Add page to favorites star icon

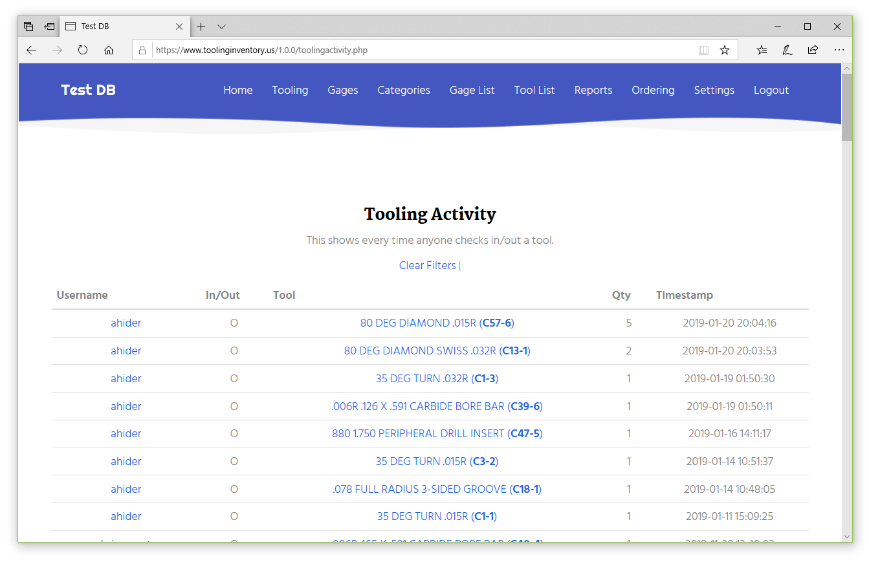pyautogui.click(x=725, y=50)
